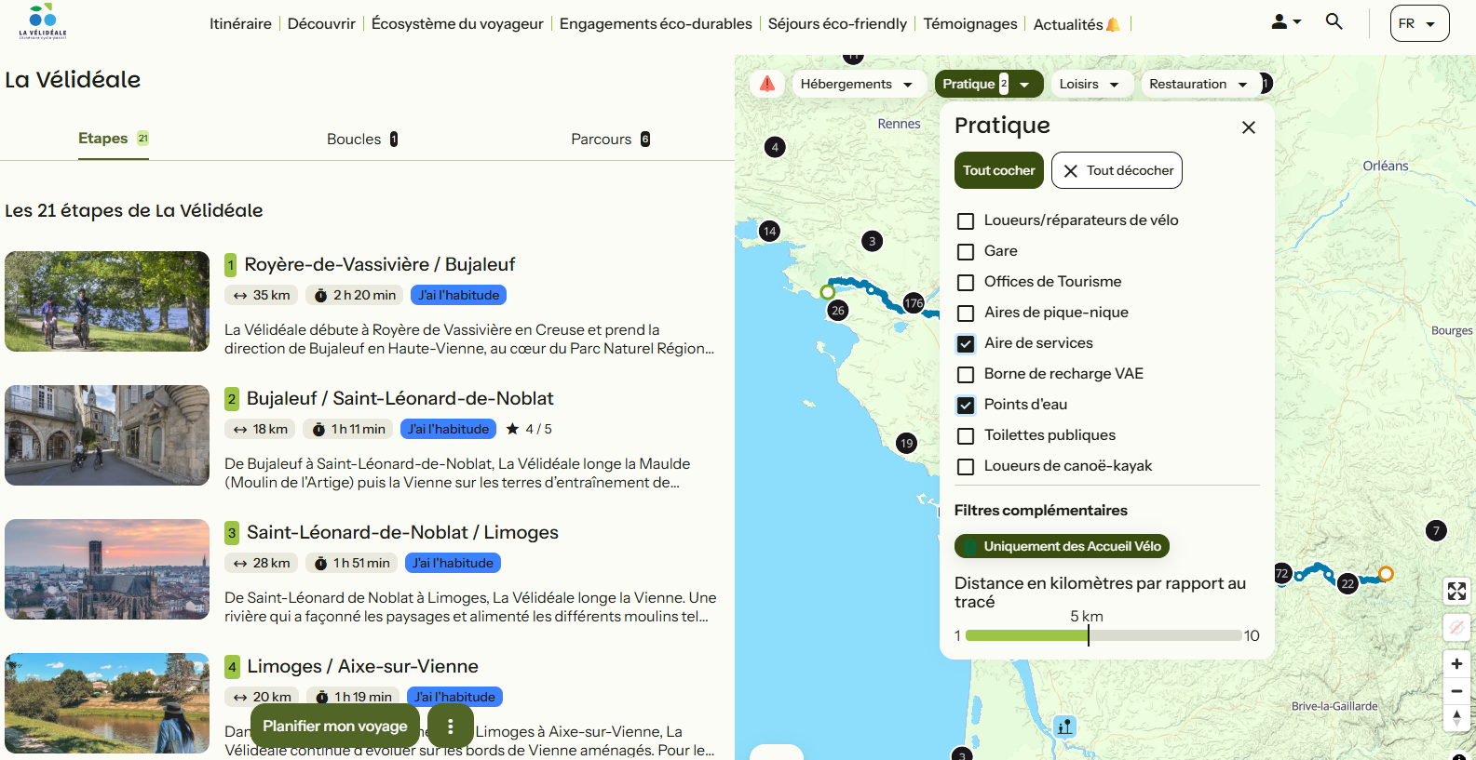Open stage Bujaleuf / Saint-Léonard-de-Noblat
The width and height of the screenshot is (1476, 760).
click(400, 398)
